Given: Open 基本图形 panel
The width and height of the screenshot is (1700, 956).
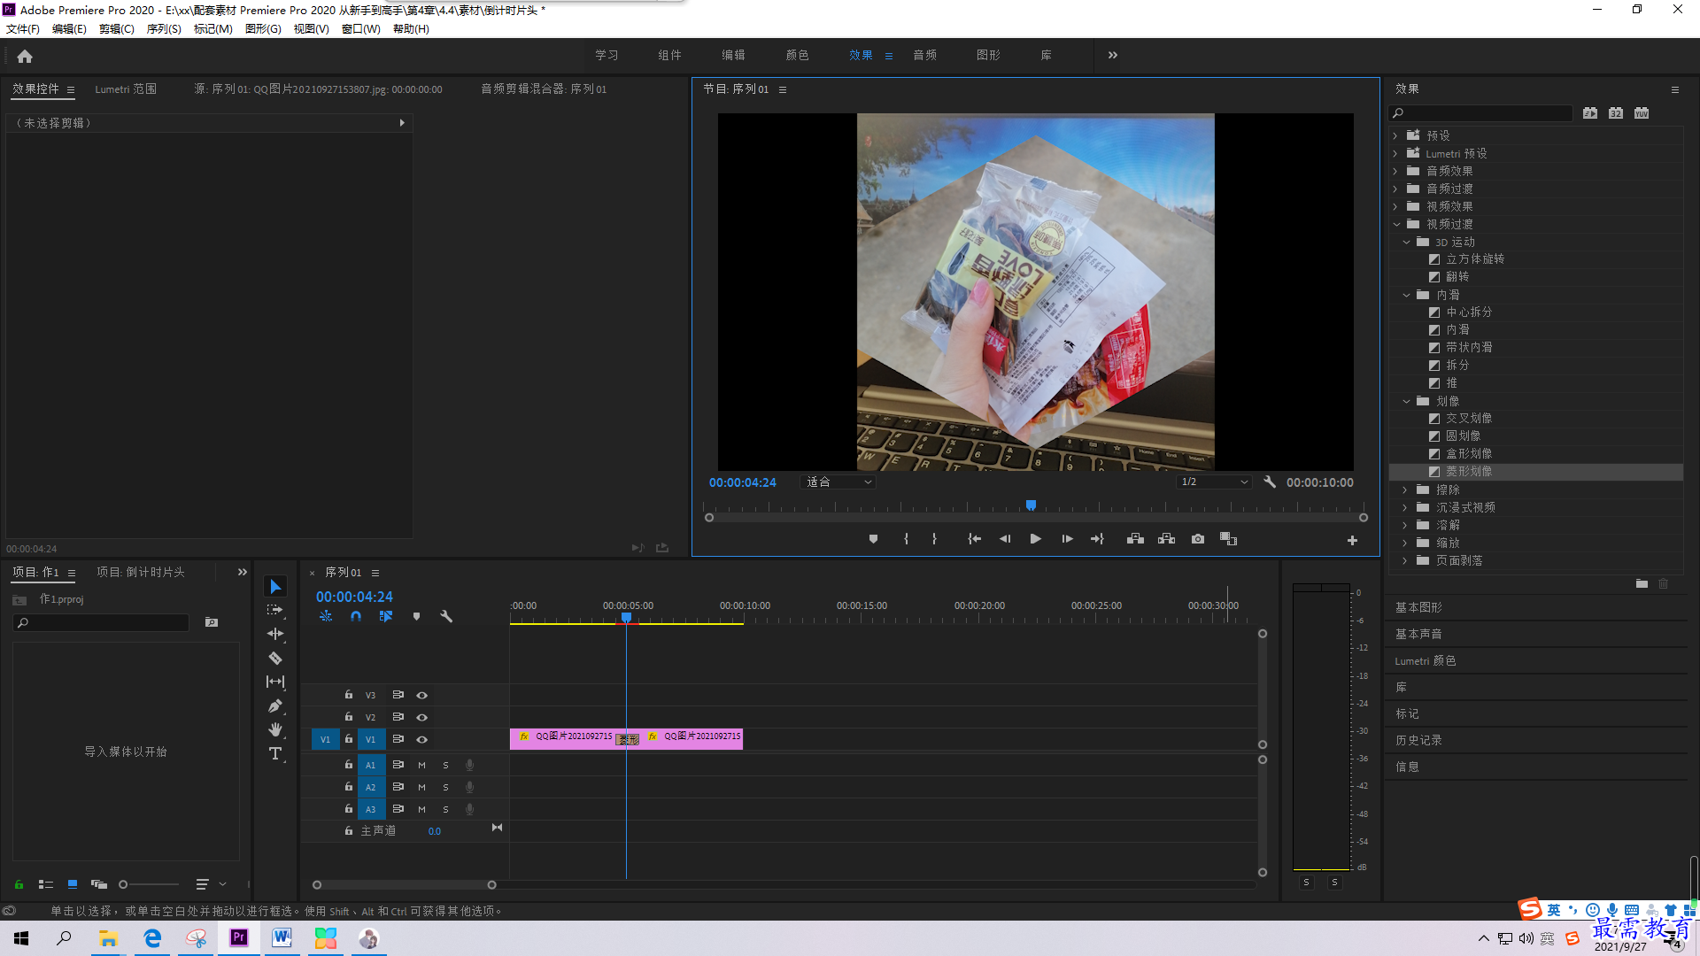Looking at the screenshot, I should pyautogui.click(x=1418, y=607).
